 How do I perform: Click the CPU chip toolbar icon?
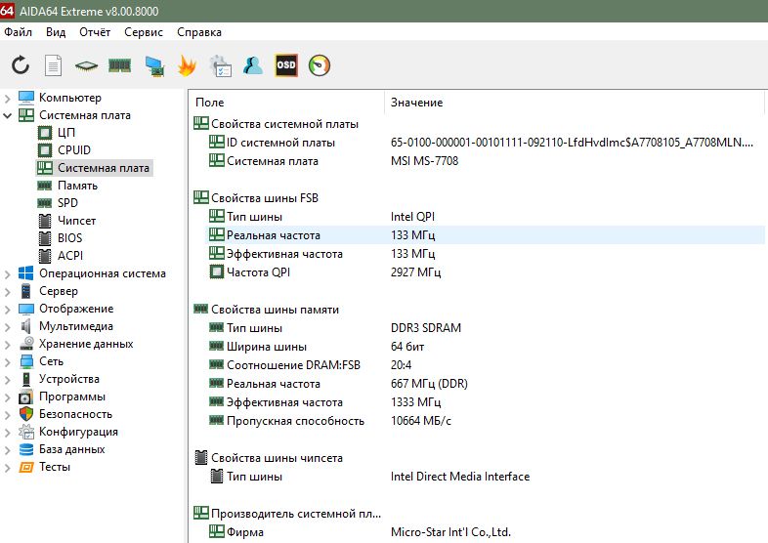[x=86, y=65]
